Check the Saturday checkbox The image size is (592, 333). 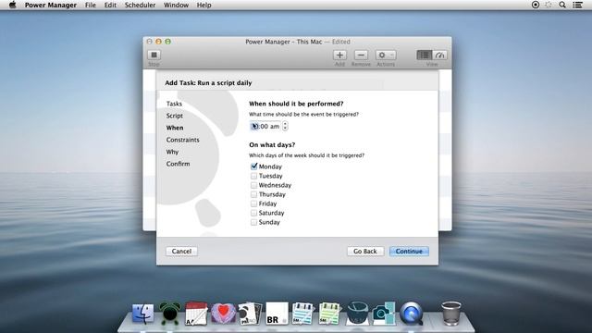(253, 213)
